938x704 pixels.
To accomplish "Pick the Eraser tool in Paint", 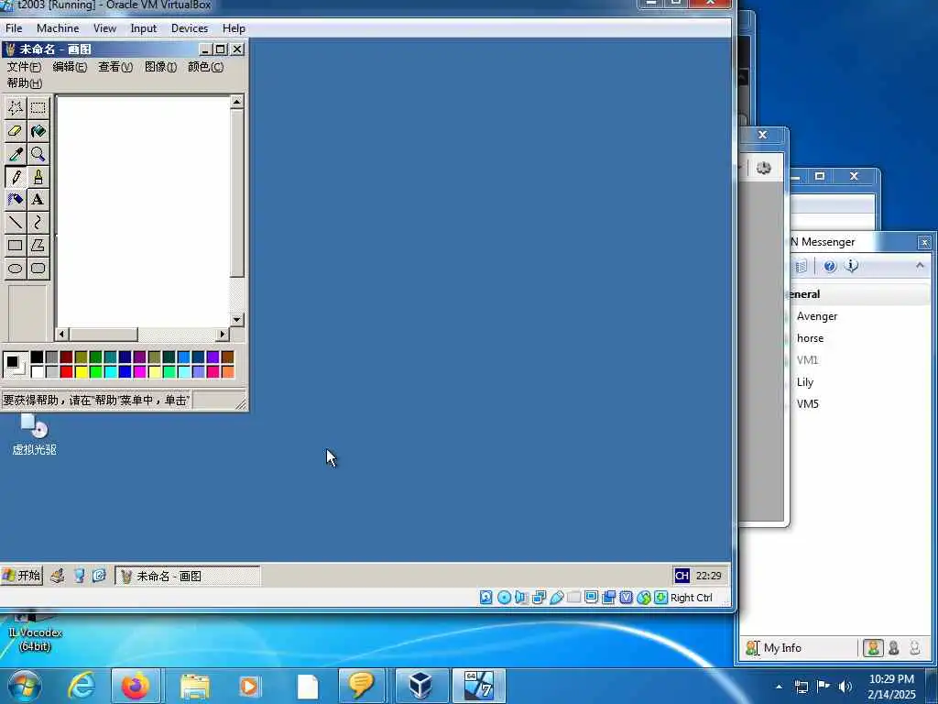I will point(16,130).
